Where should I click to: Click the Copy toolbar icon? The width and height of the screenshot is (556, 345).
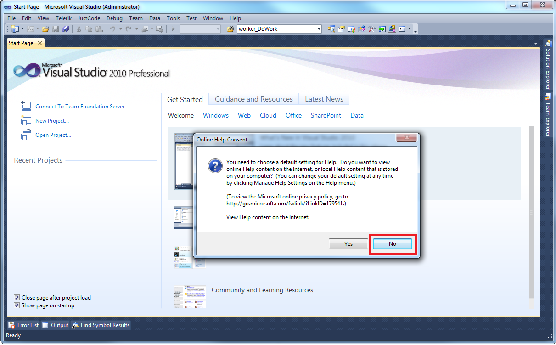89,29
